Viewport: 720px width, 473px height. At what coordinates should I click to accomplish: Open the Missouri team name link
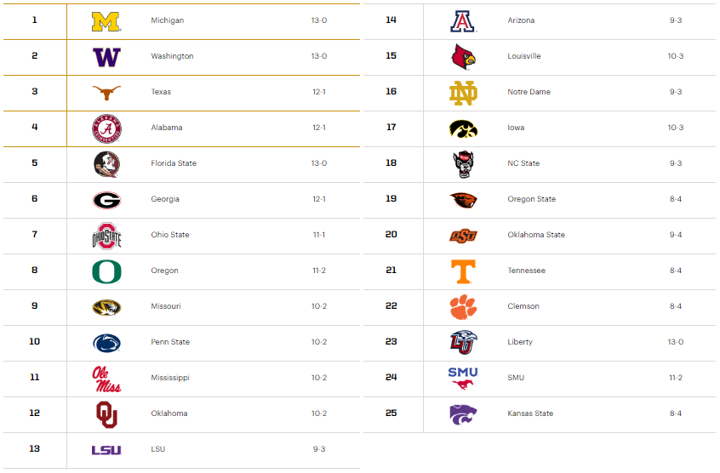click(166, 306)
